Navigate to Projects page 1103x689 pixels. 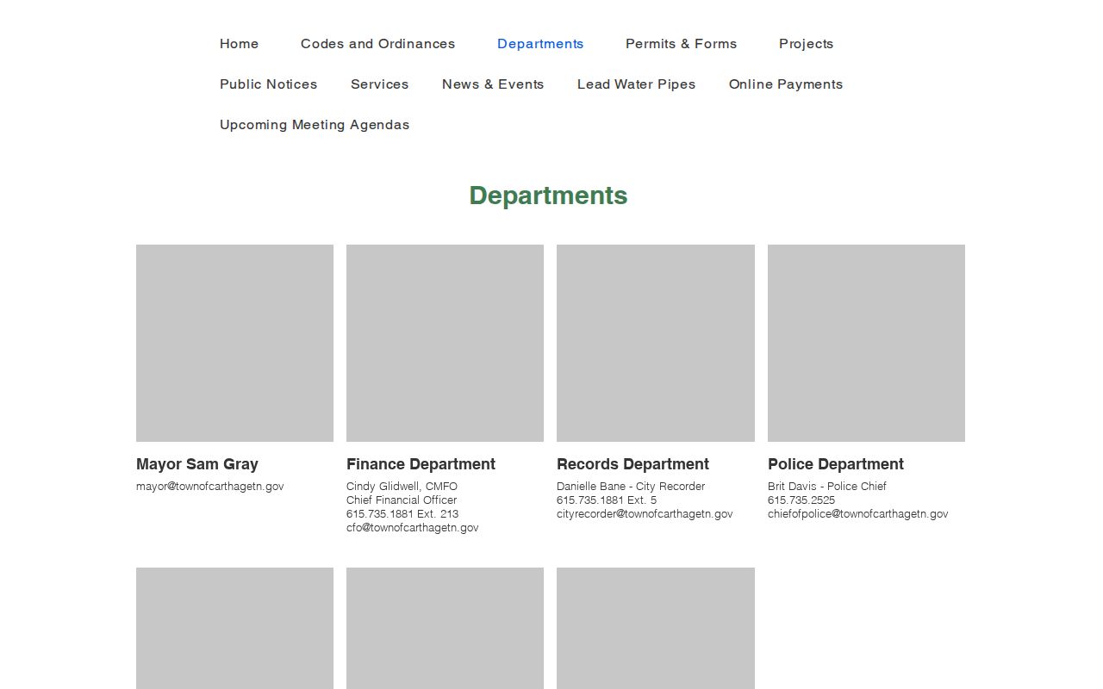[x=806, y=44]
